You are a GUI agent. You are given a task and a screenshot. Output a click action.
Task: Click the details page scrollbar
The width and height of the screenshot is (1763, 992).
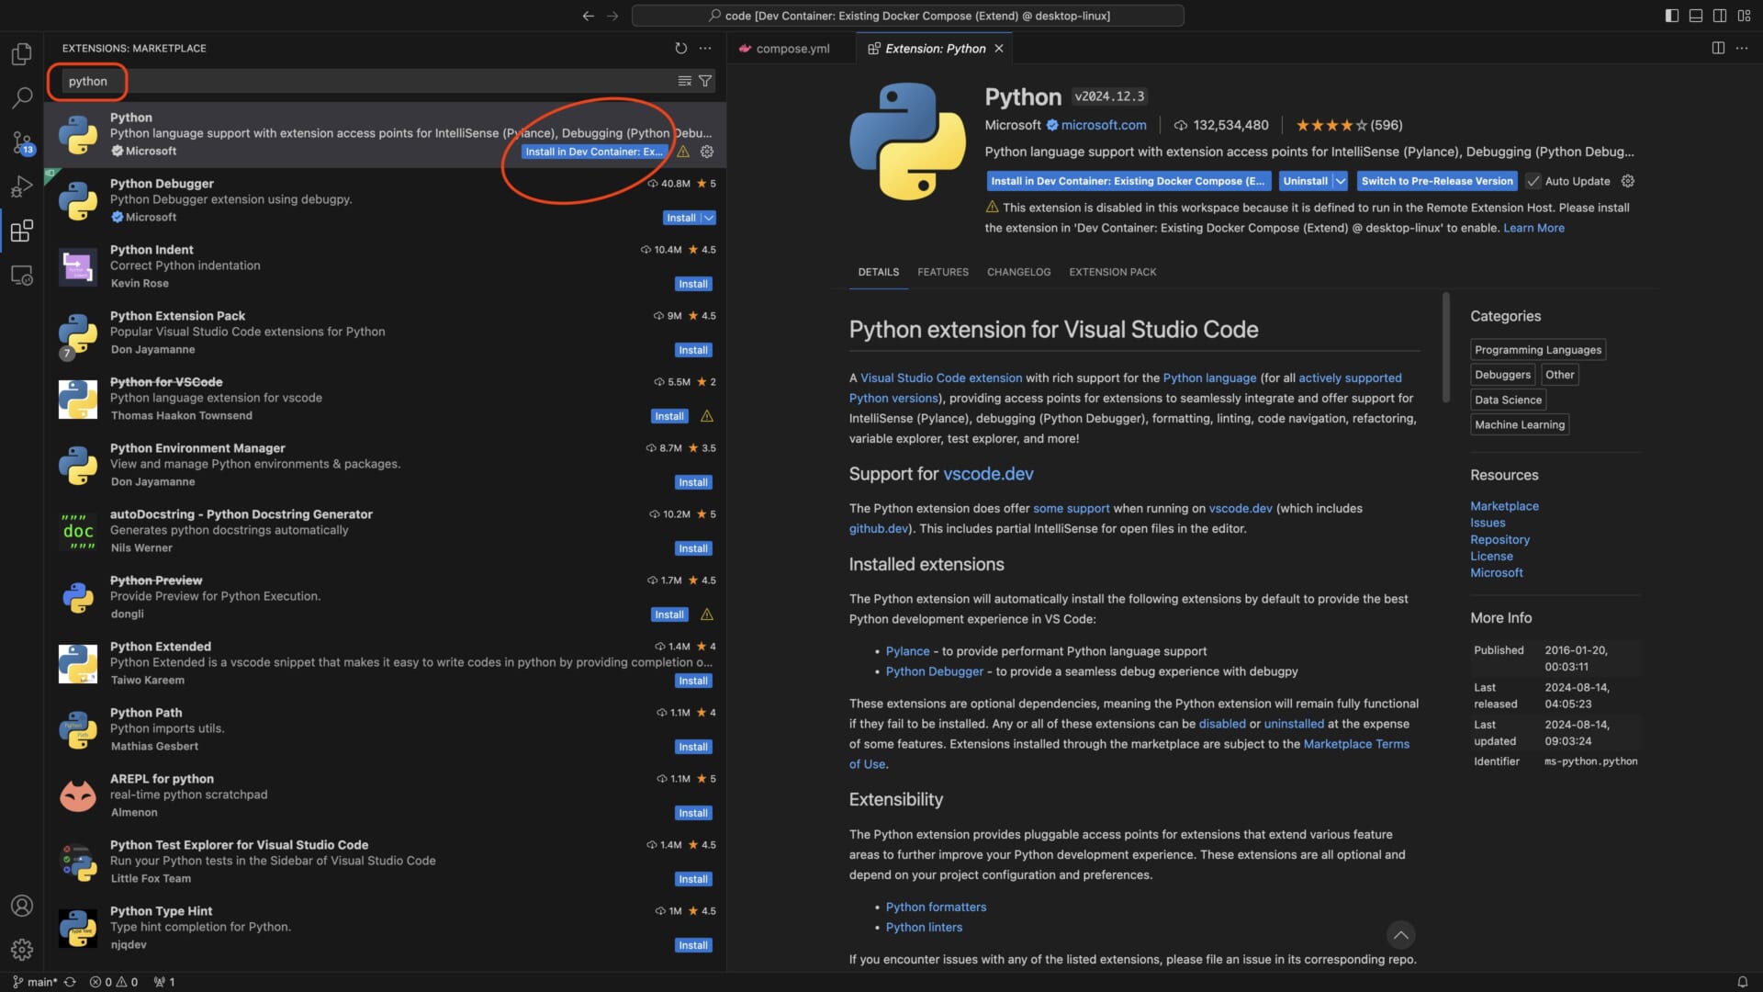coord(1446,347)
